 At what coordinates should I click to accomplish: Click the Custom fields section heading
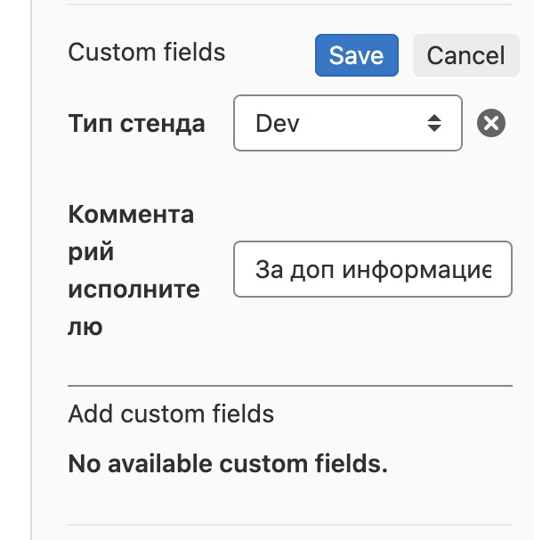(x=147, y=53)
